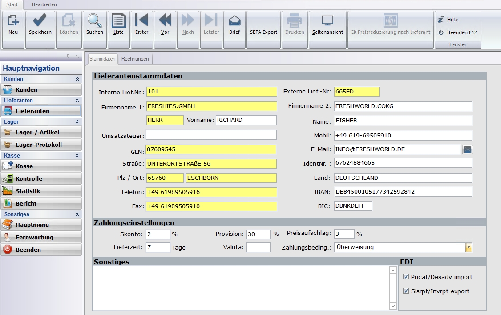Open Seitenansicht page preview
The image size is (501, 315).
pos(327,25)
